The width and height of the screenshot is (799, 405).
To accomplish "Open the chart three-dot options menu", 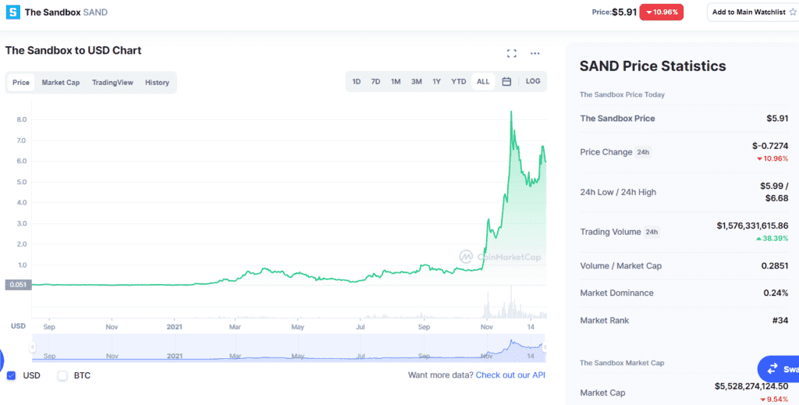I will [535, 53].
